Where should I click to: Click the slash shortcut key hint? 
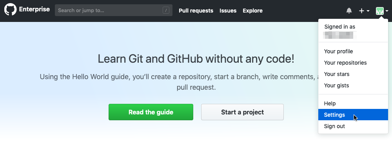click(x=166, y=10)
